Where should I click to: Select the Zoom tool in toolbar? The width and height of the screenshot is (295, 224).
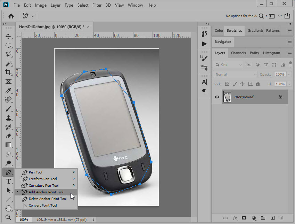(8, 217)
